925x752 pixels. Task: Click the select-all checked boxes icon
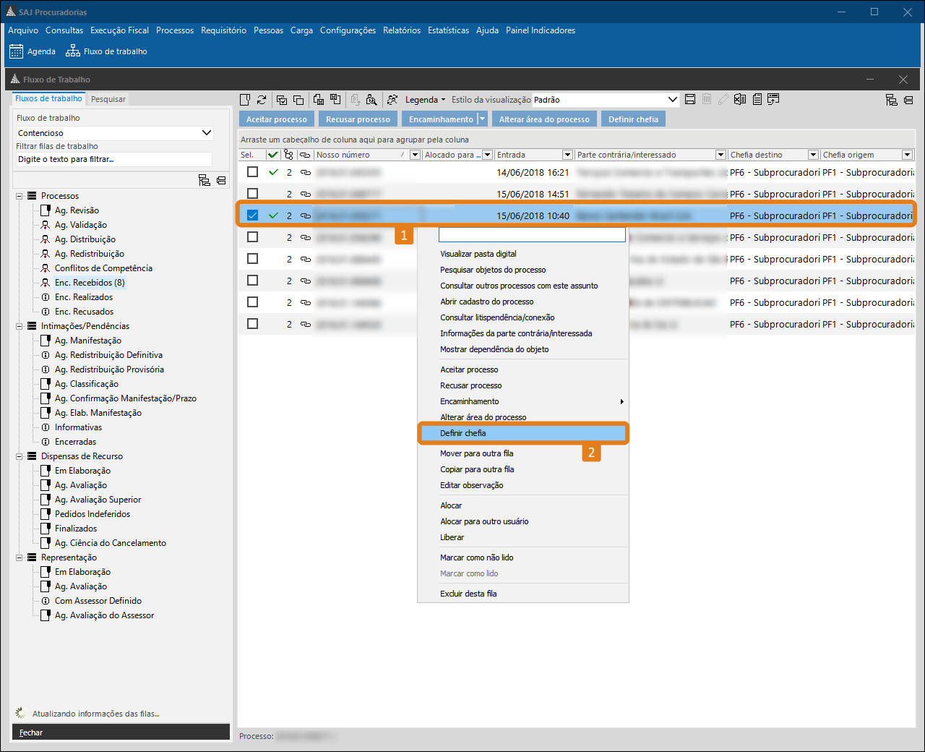[x=282, y=100]
